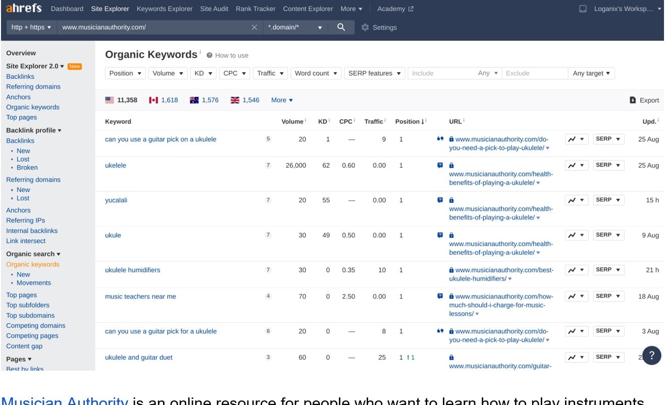Open Site Audit tab
The width and height of the screenshot is (665, 405).
tap(214, 9)
